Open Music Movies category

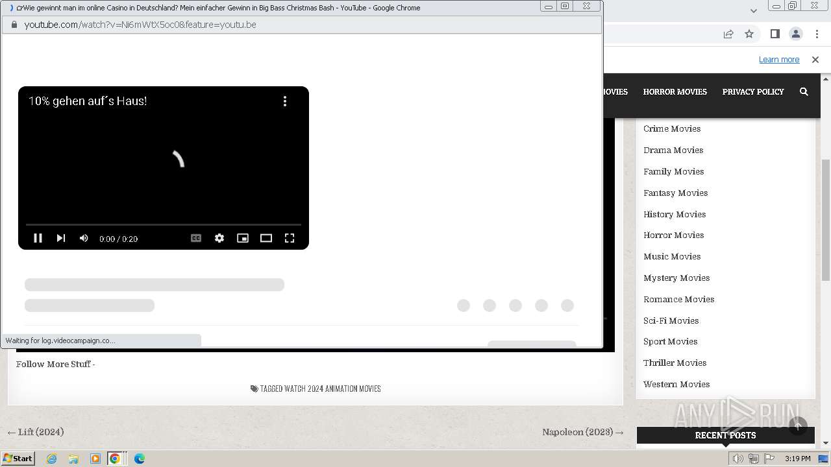click(672, 256)
